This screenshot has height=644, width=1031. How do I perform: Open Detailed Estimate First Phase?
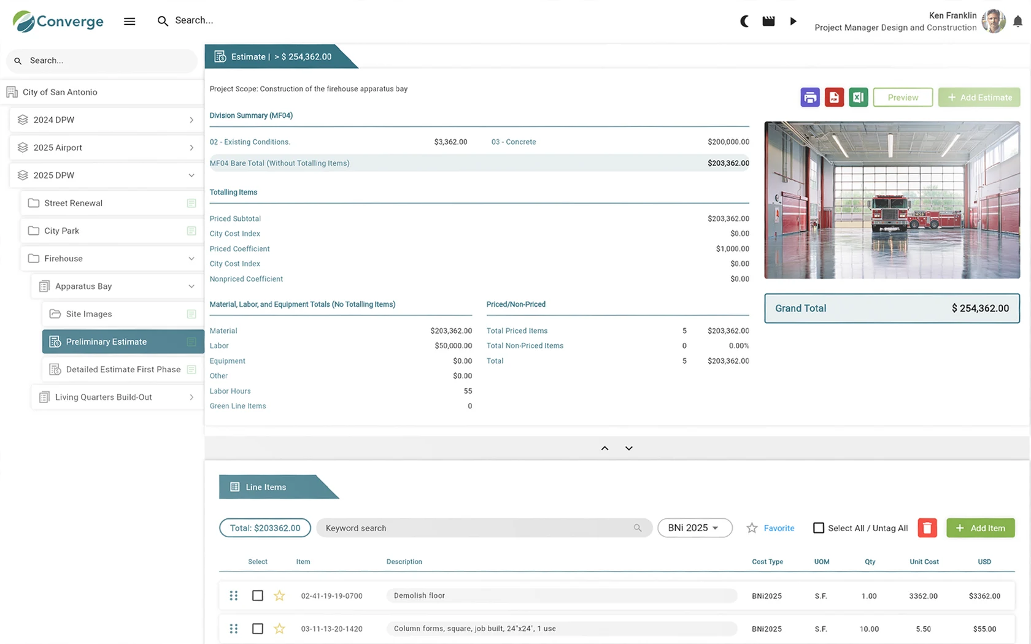coord(123,369)
